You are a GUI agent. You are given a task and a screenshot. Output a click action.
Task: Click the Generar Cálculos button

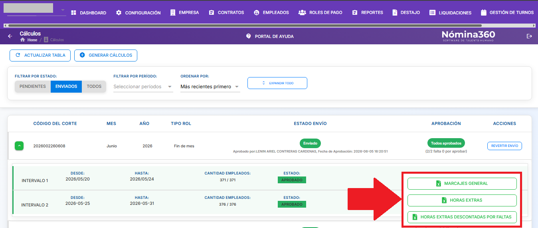tap(106, 55)
